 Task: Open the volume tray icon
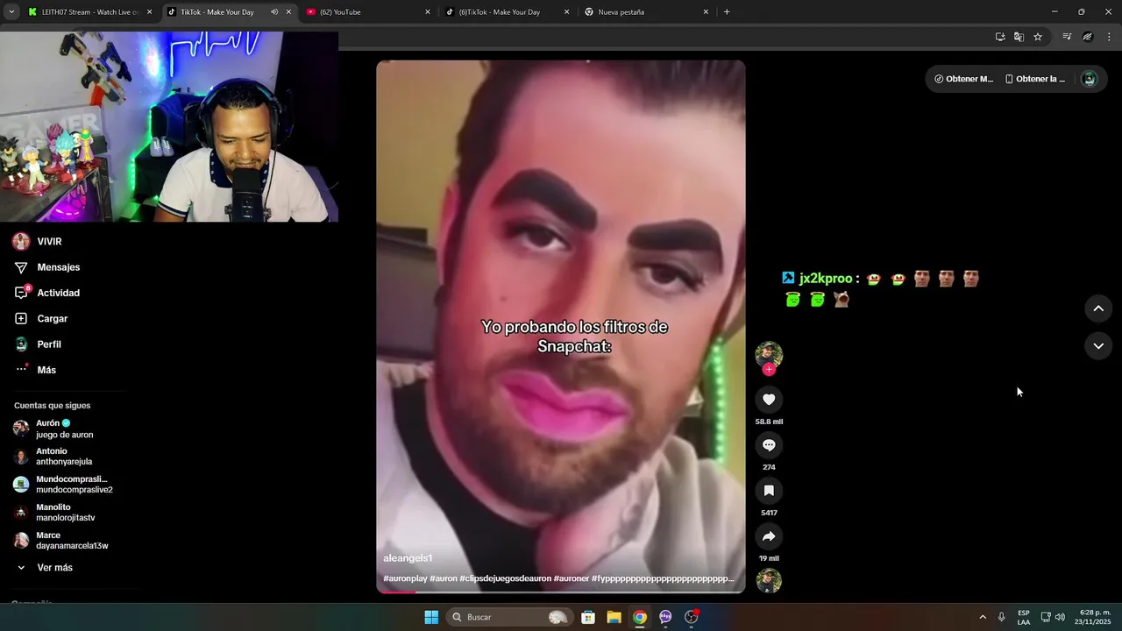1060,617
